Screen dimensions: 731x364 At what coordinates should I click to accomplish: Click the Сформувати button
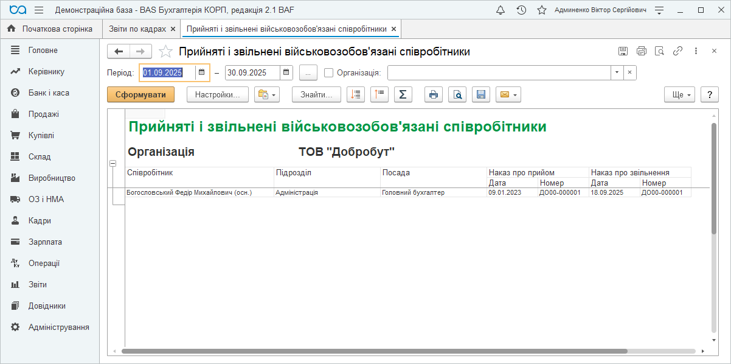click(140, 94)
